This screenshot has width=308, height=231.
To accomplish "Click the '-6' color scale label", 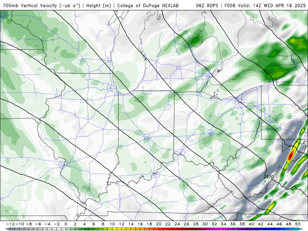I will [x=38, y=224].
